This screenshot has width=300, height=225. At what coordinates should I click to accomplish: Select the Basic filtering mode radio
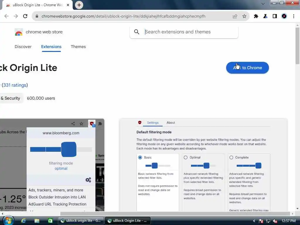(x=140, y=157)
